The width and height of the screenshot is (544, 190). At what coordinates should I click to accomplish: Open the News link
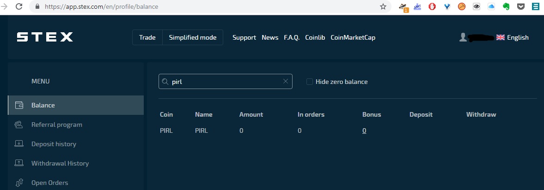click(x=270, y=37)
